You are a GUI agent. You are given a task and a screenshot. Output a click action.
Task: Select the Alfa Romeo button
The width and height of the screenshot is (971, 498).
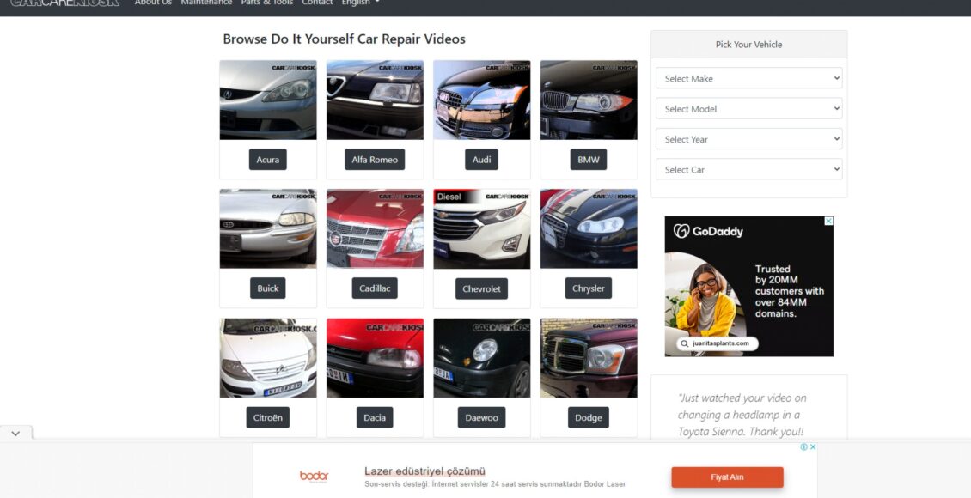tap(375, 160)
